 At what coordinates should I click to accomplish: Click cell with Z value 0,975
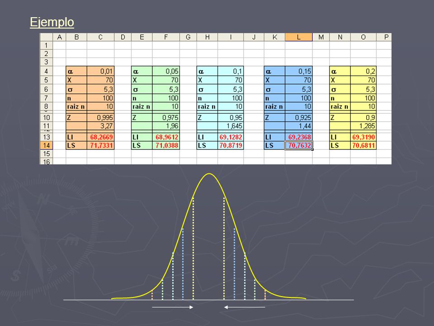(x=166, y=118)
